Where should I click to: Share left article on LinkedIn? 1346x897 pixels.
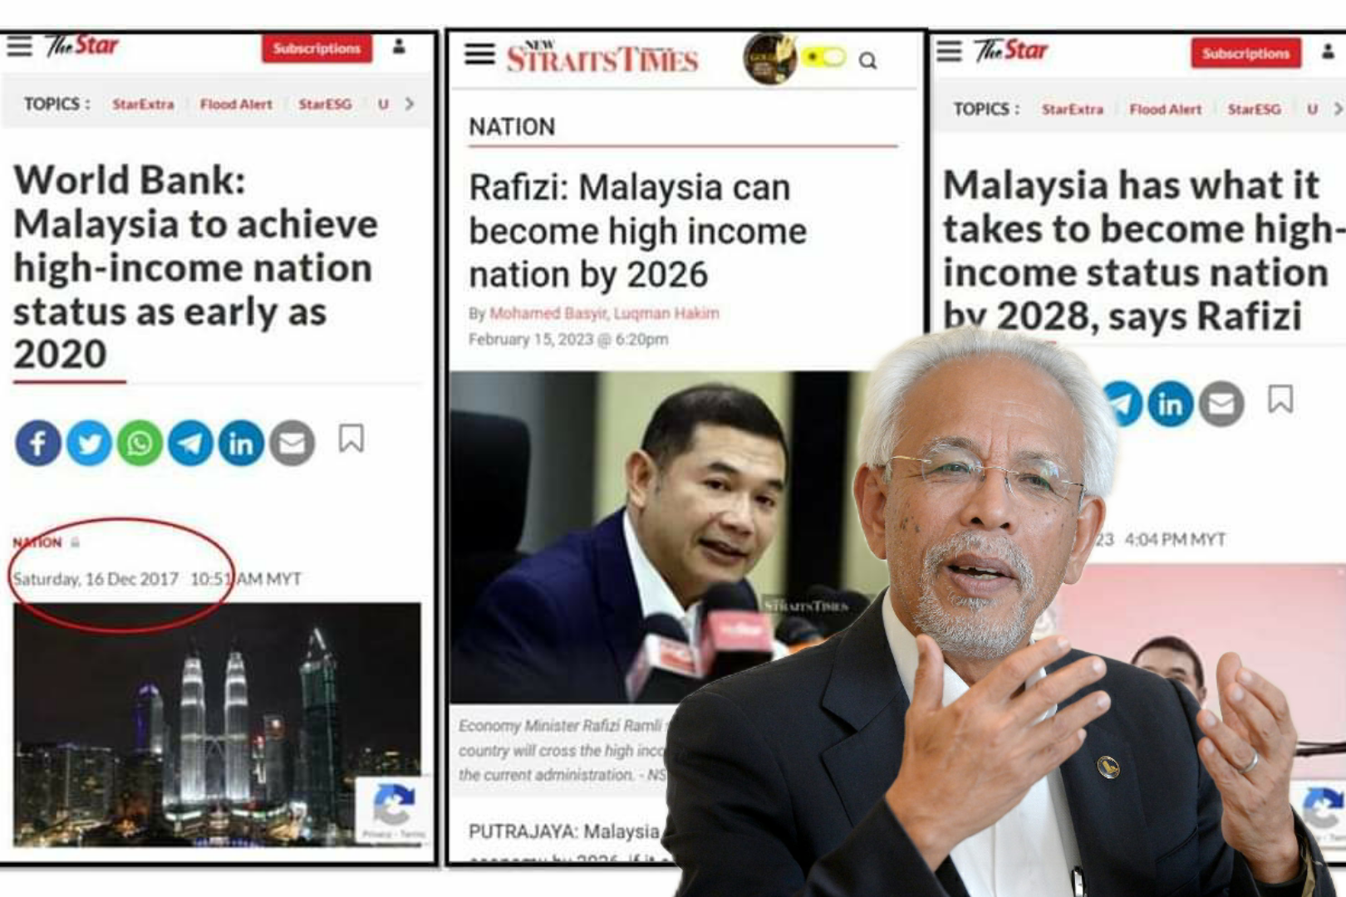[x=241, y=443]
